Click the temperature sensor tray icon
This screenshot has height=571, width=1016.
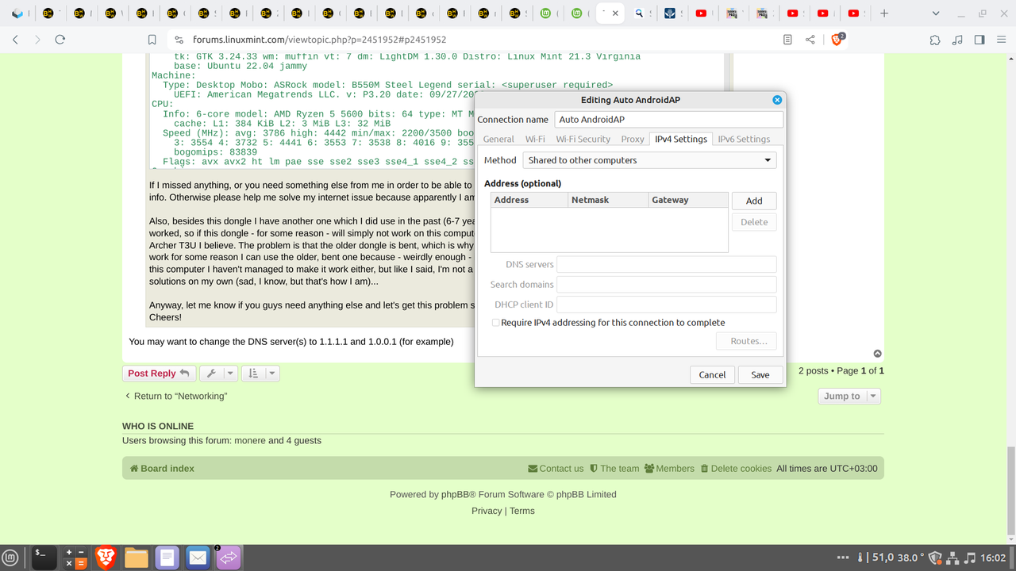point(860,558)
